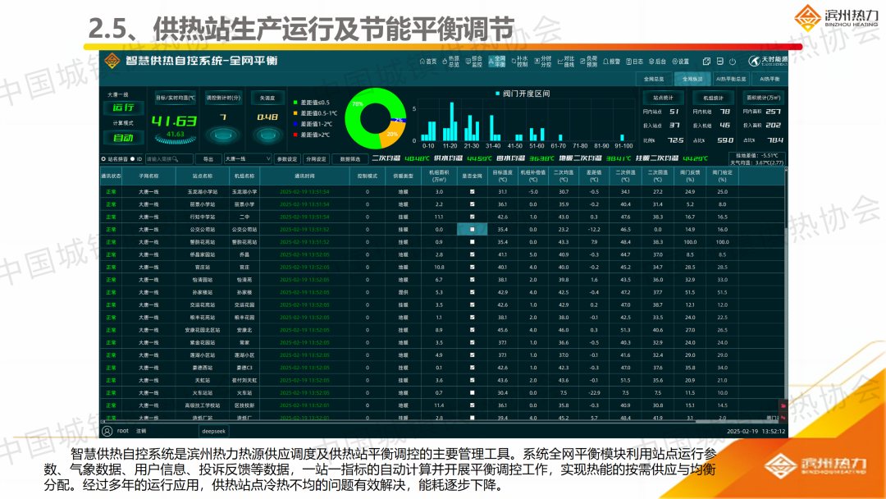
Task: Select the 站名拼音 radio option
Action: pos(103,158)
